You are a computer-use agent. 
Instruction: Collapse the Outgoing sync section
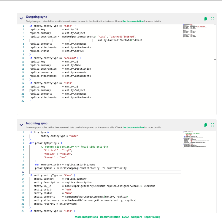tap(21, 18)
